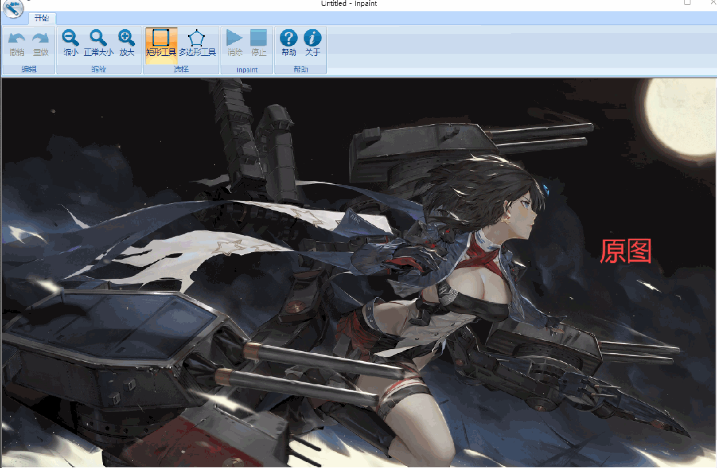Select the polygon tool (多边形工具)
The width and height of the screenshot is (717, 468).
(x=197, y=43)
